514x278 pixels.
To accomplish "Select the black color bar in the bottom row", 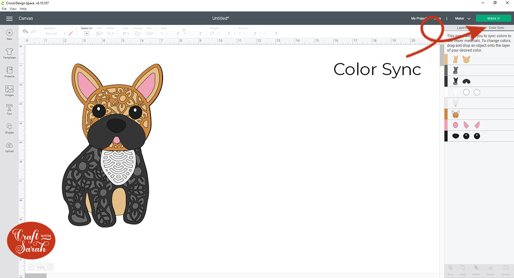I will [x=446, y=136].
